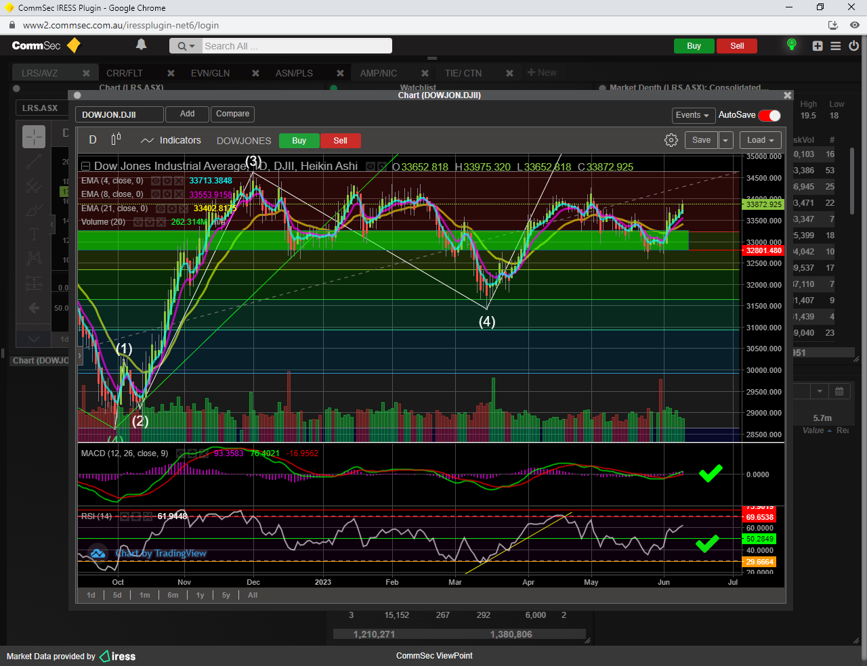
Task: Open the Load dropdown
Action: (761, 140)
